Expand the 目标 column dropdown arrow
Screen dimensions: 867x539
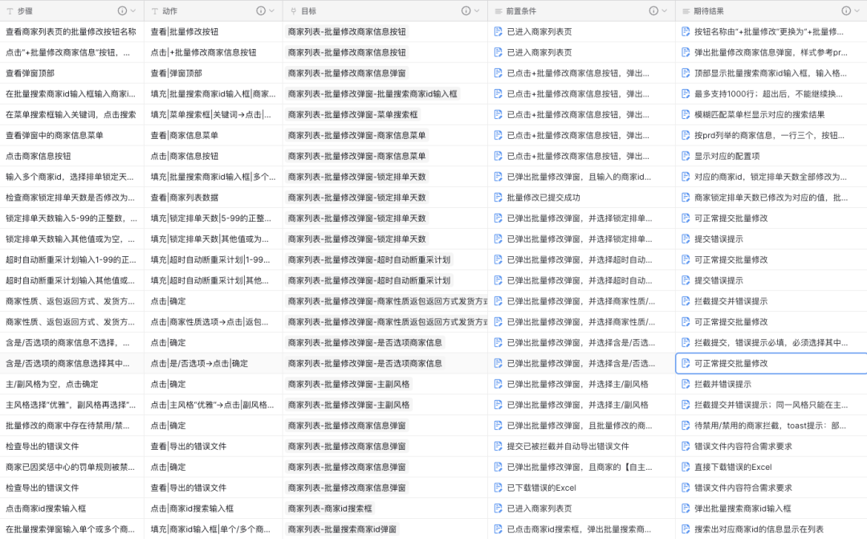[477, 11]
